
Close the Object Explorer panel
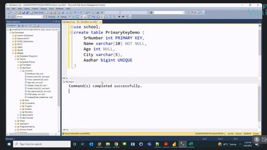[x=59, y=22]
